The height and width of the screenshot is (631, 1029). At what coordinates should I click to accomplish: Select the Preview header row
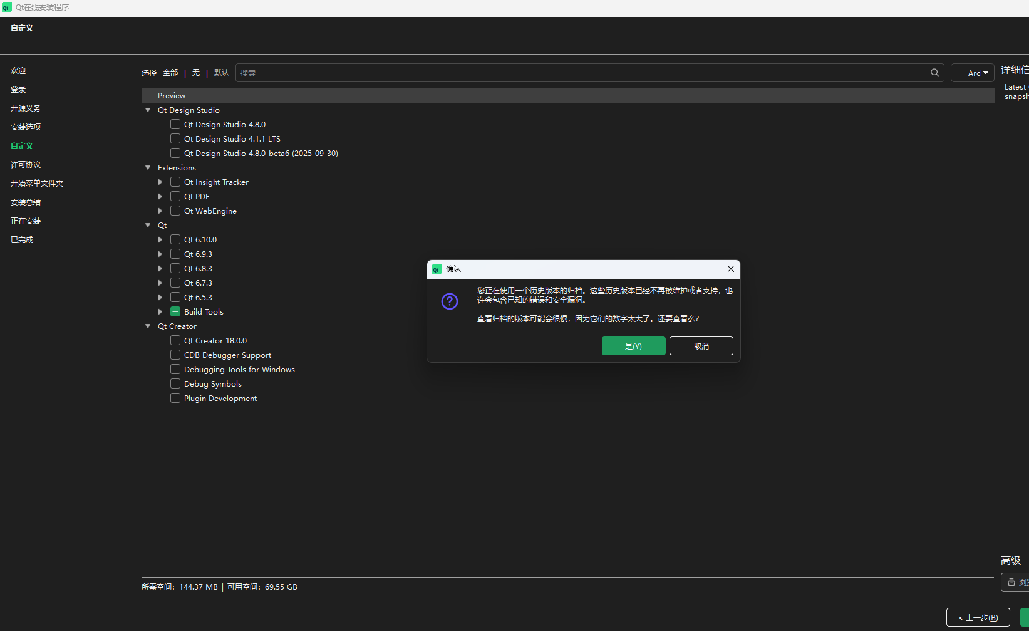click(567, 95)
